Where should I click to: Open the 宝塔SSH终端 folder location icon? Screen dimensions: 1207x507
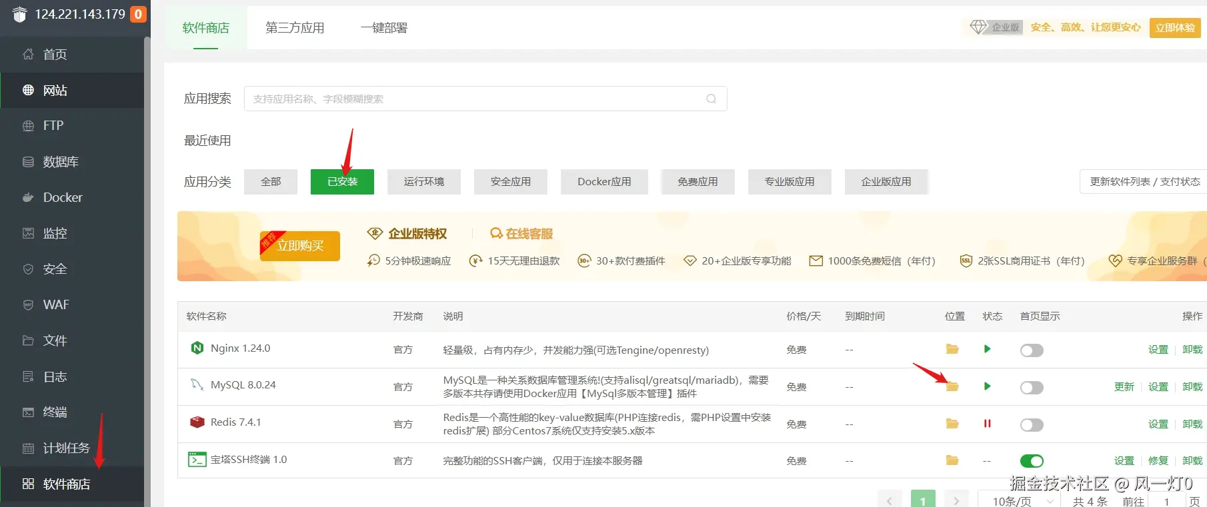click(952, 460)
